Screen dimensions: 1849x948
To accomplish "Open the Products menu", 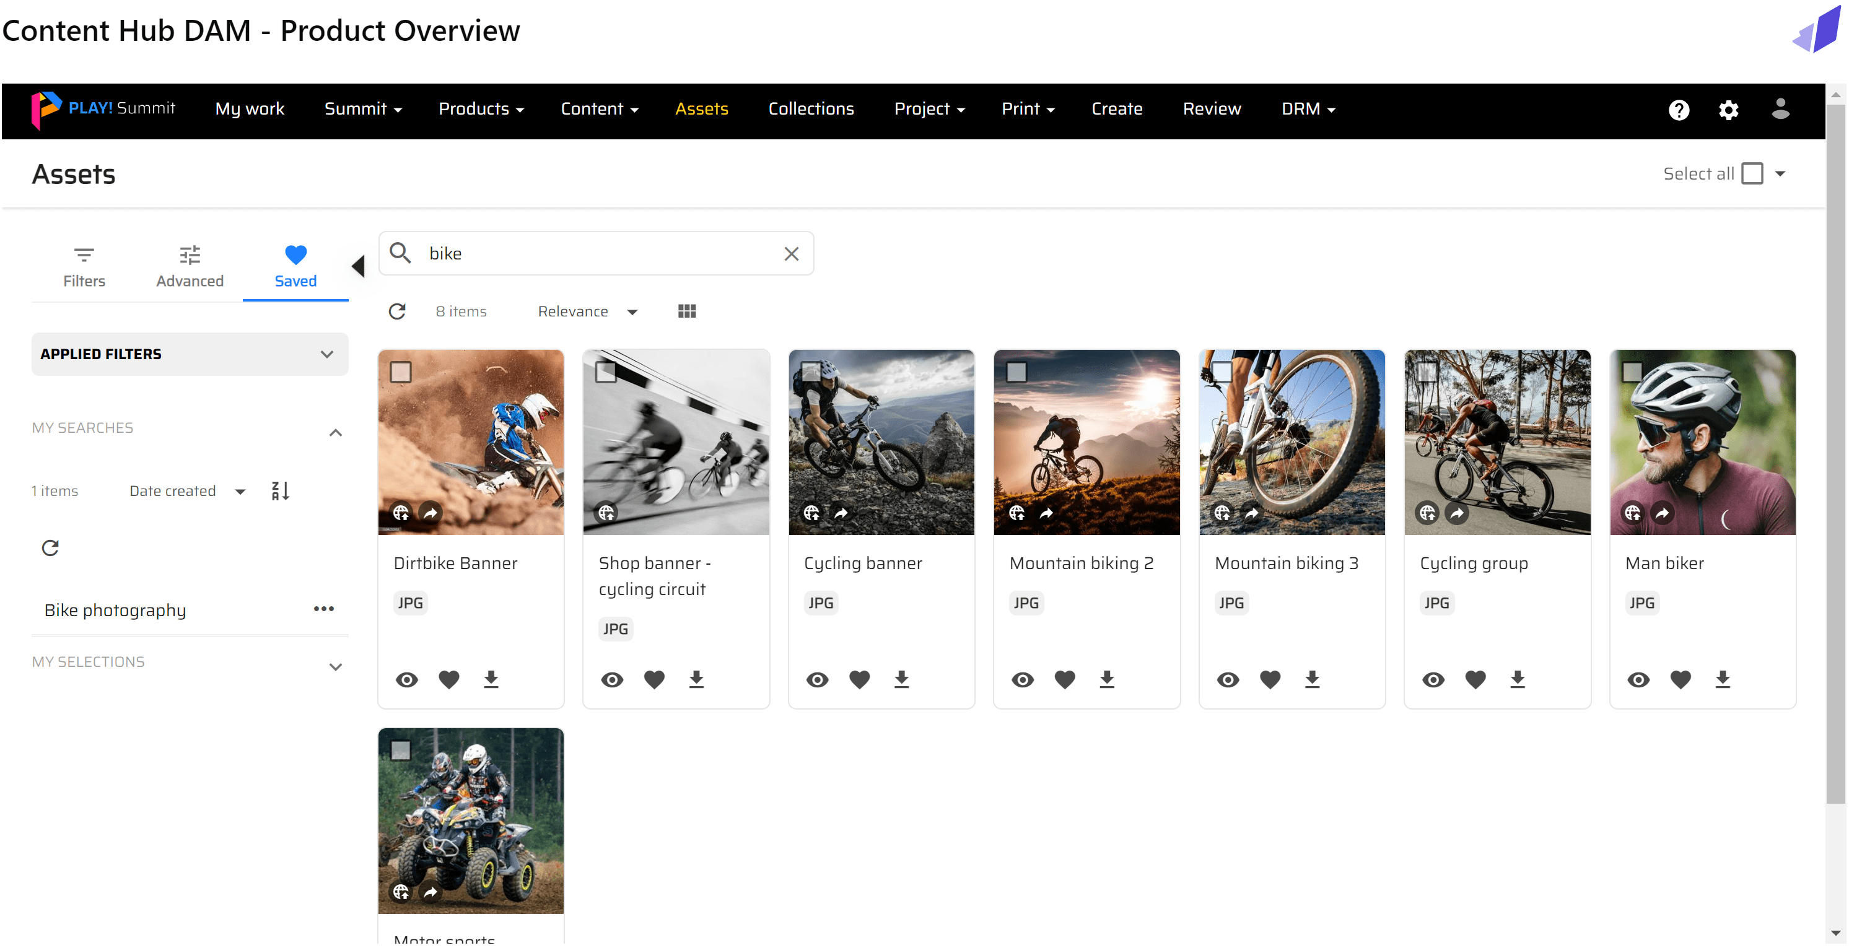I will point(481,109).
